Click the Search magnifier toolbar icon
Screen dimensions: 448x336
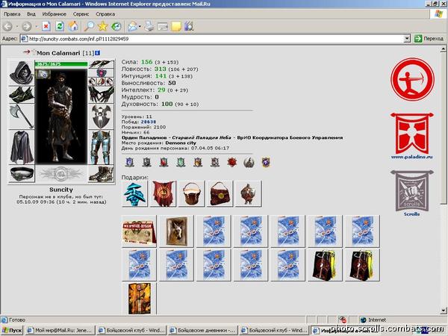click(x=89, y=27)
